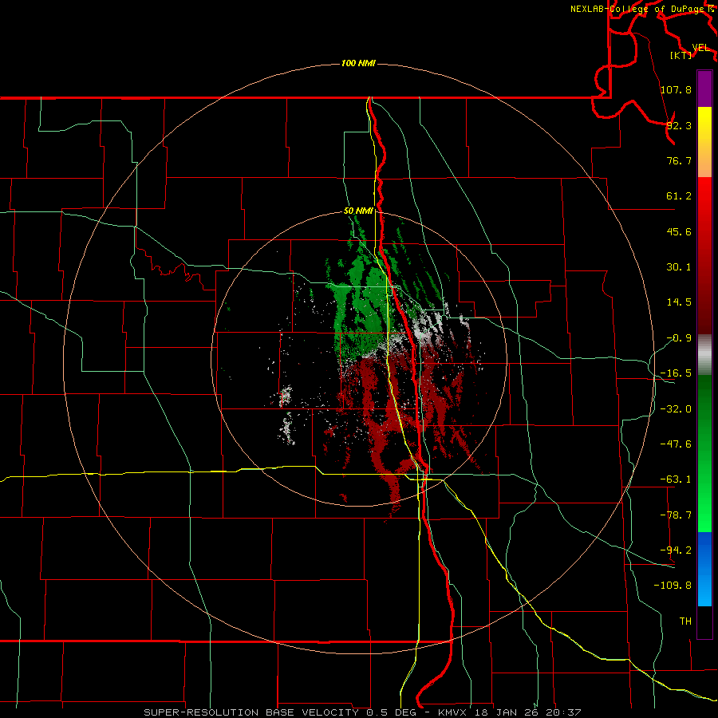
Task: Click the VEL legend title
Action: pos(700,48)
